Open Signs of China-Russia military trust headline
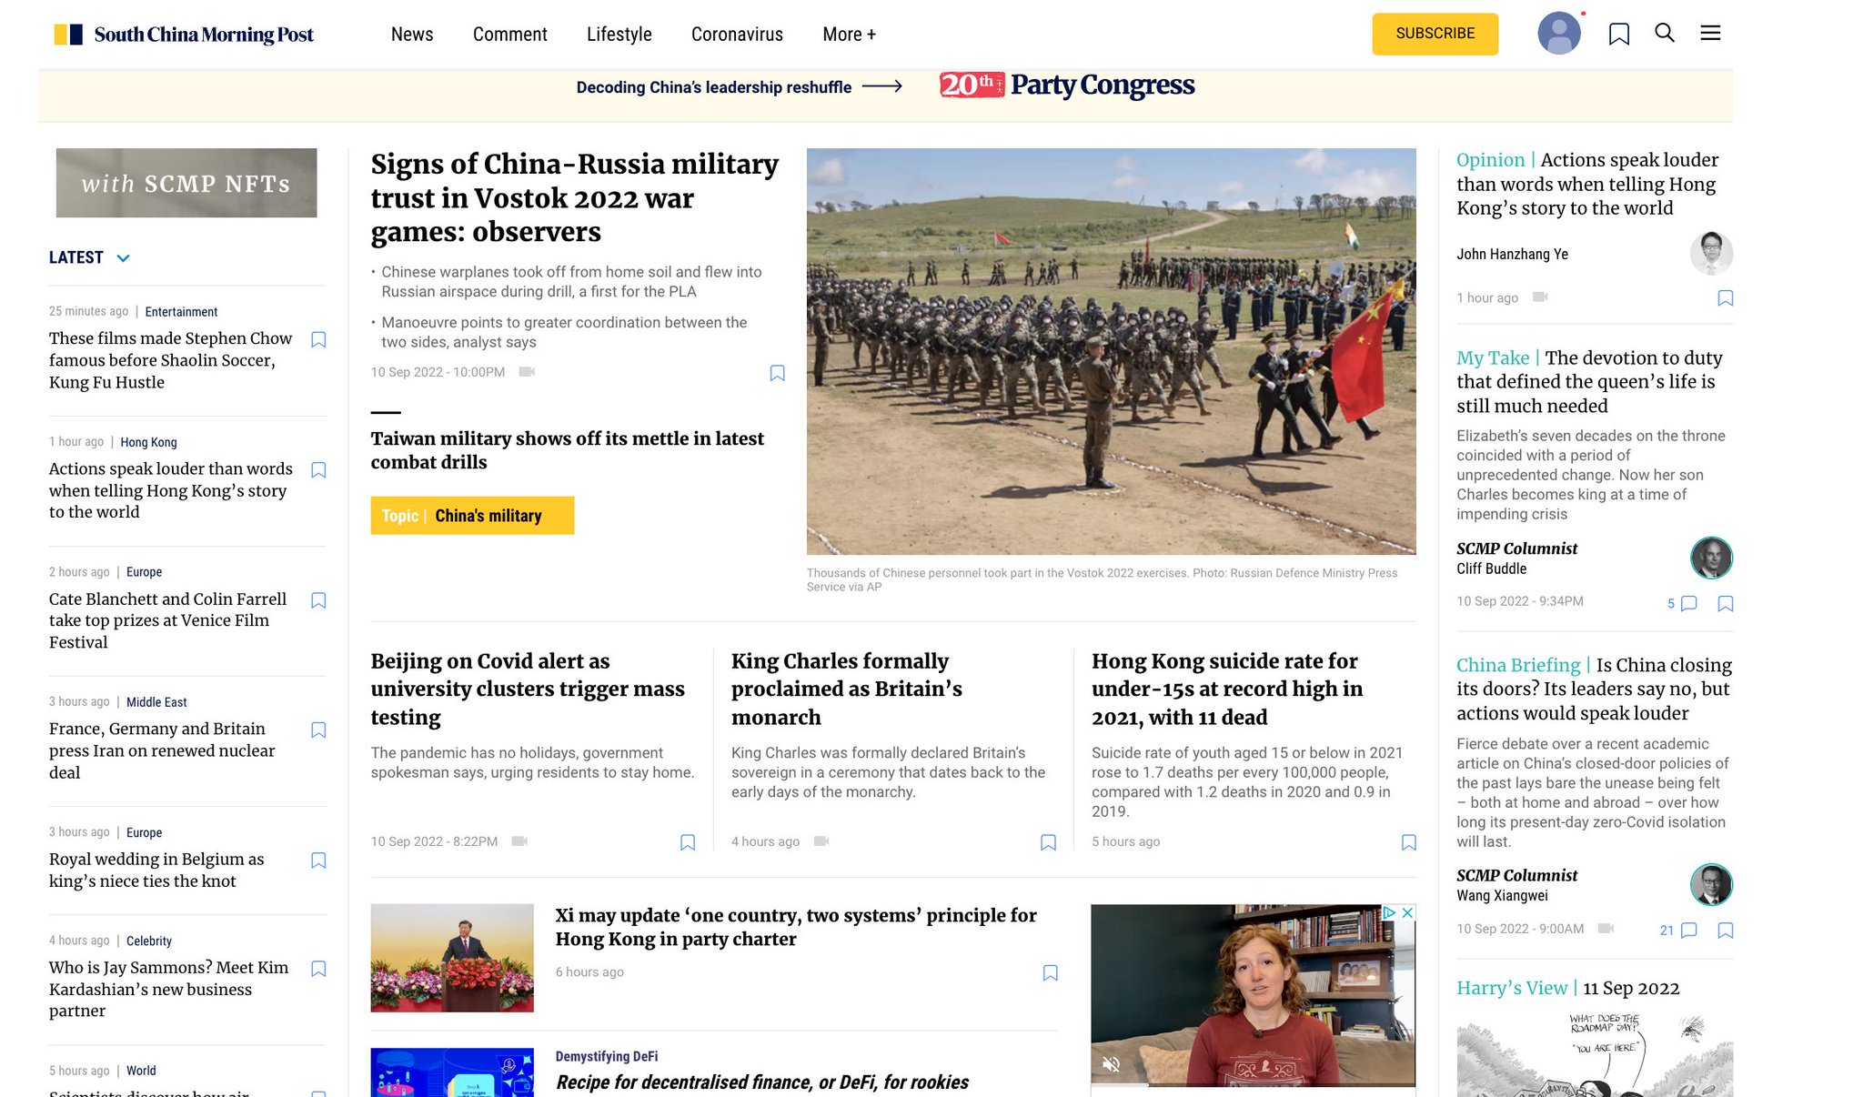The image size is (1863, 1097). click(575, 197)
